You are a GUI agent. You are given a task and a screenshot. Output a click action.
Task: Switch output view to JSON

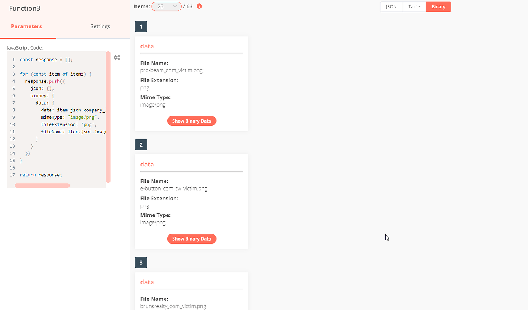[x=391, y=7]
